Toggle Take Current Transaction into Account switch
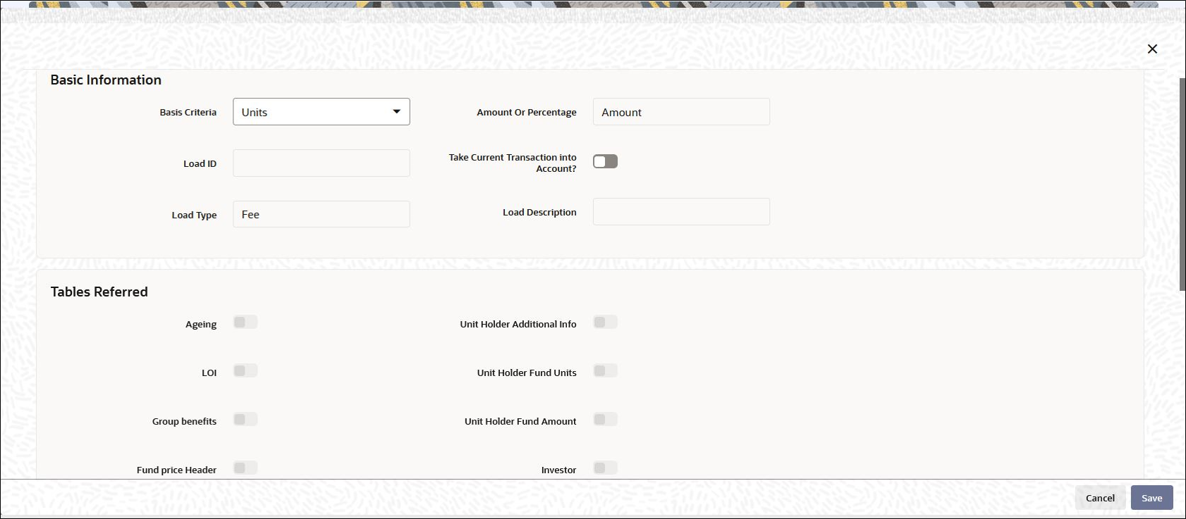Viewport: 1186px width, 519px height. click(x=605, y=161)
